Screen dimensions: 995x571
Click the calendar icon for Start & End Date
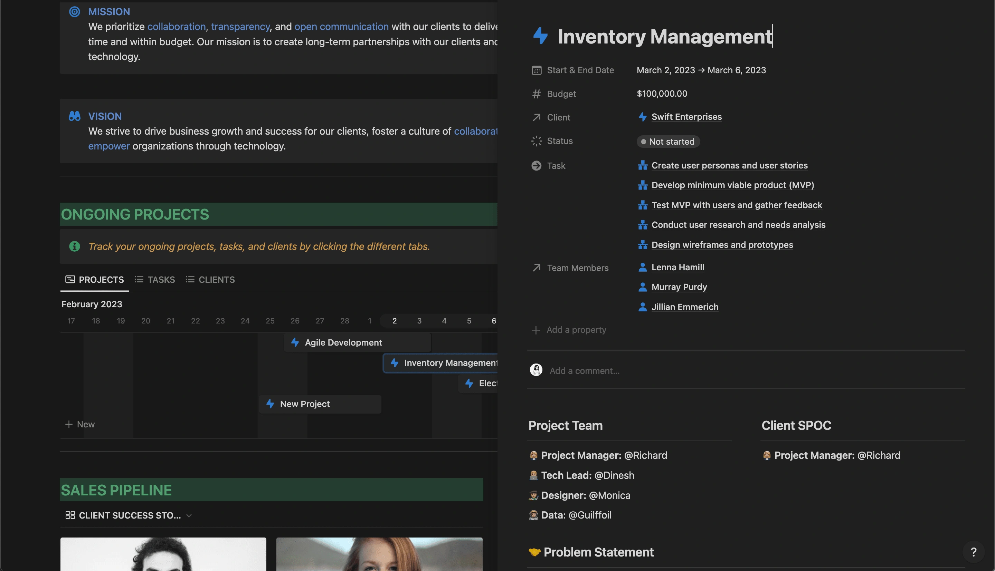pyautogui.click(x=536, y=70)
